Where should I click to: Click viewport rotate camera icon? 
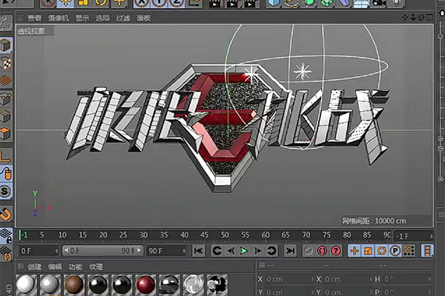click(421, 18)
